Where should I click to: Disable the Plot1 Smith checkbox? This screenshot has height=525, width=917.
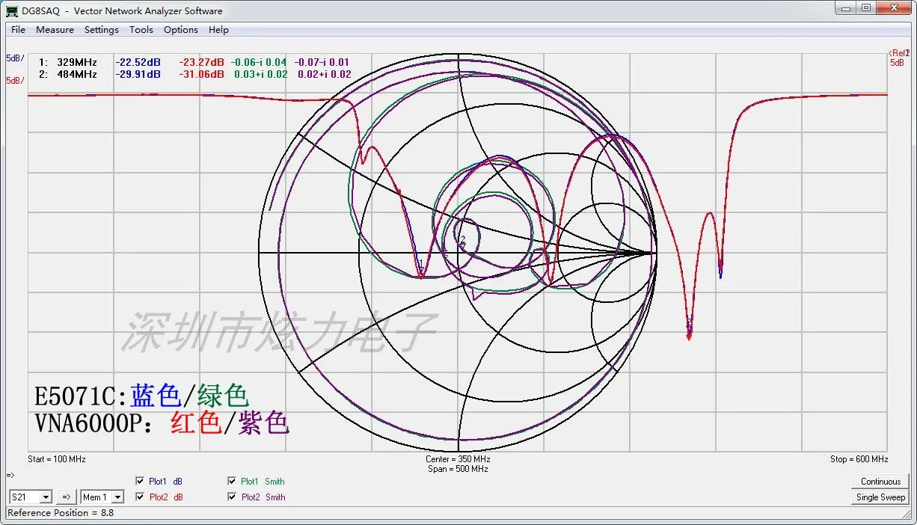click(232, 482)
